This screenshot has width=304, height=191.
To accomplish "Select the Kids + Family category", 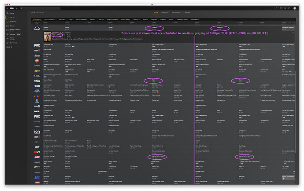I will tap(126, 19).
